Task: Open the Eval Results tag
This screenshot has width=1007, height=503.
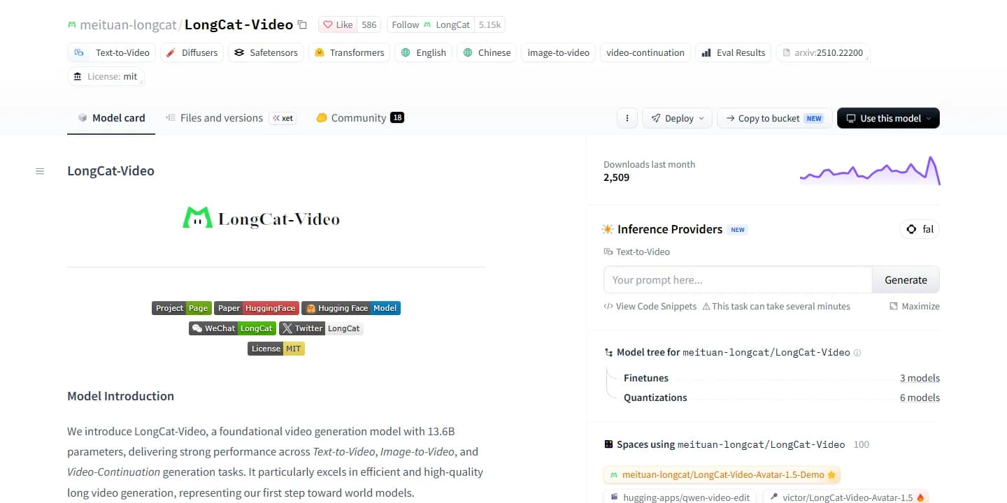Action: tap(733, 52)
